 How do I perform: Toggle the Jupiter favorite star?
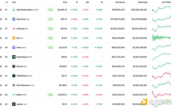tap(1, 104)
